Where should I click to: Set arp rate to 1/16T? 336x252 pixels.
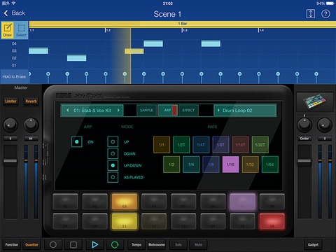240,145
